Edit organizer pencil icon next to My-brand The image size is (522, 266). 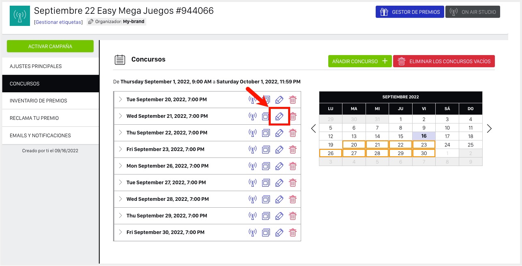click(91, 22)
